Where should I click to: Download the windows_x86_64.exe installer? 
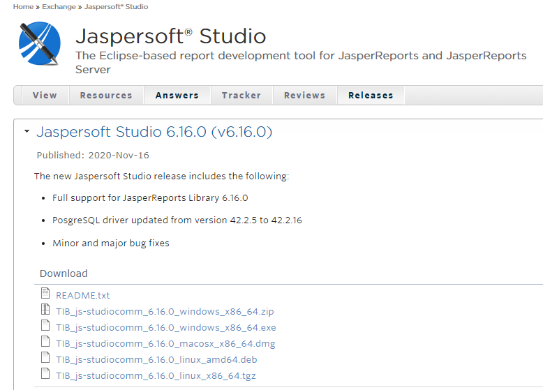point(166,327)
